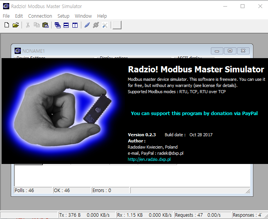Click the PayPal donation support text

click(194, 114)
